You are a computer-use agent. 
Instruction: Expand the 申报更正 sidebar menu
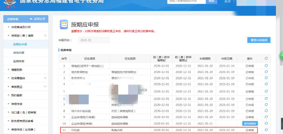(45, 87)
